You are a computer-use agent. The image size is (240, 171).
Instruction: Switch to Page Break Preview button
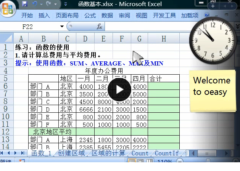pyautogui.click(x=149, y=160)
